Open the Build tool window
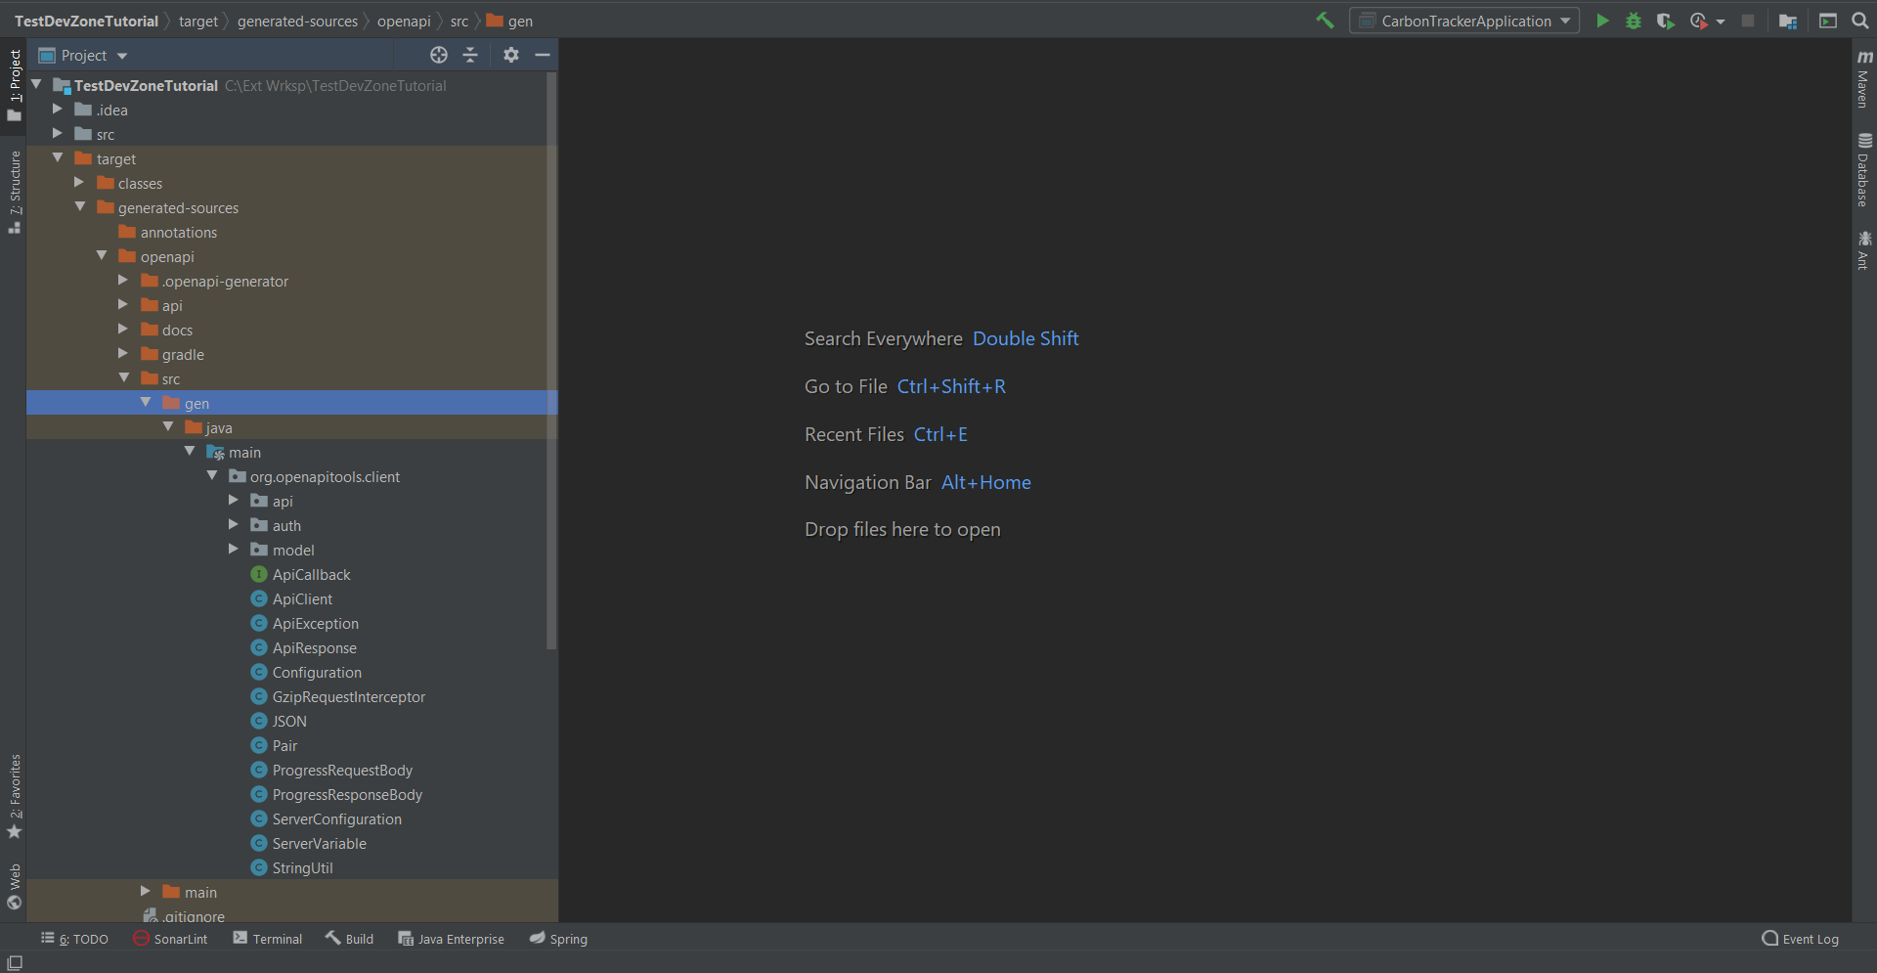This screenshot has height=973, width=1877. coord(350,939)
